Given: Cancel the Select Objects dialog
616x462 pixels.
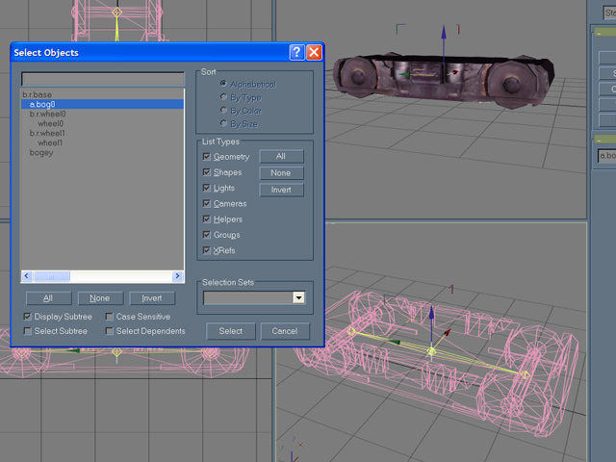Looking at the screenshot, I should pyautogui.click(x=285, y=331).
